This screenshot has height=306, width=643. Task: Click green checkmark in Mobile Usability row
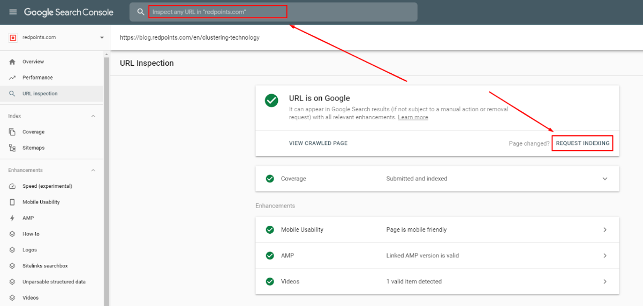click(x=270, y=230)
